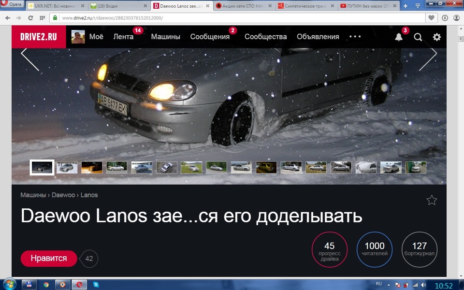
Task: Select the tenth yellow-tinted photo thumbnail
Action: pyautogui.click(x=266, y=168)
